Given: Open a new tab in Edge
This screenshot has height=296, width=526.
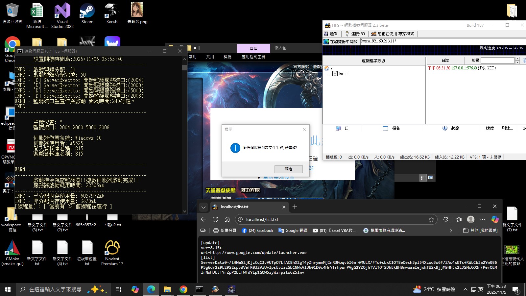Looking at the screenshot, I should pyautogui.click(x=295, y=207).
